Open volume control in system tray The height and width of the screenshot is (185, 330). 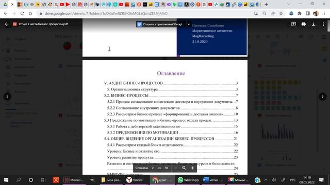click(x=274, y=180)
